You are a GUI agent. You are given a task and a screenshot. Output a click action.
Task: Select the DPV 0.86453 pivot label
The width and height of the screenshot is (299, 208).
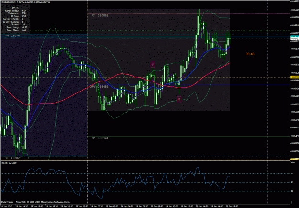coord(99,87)
